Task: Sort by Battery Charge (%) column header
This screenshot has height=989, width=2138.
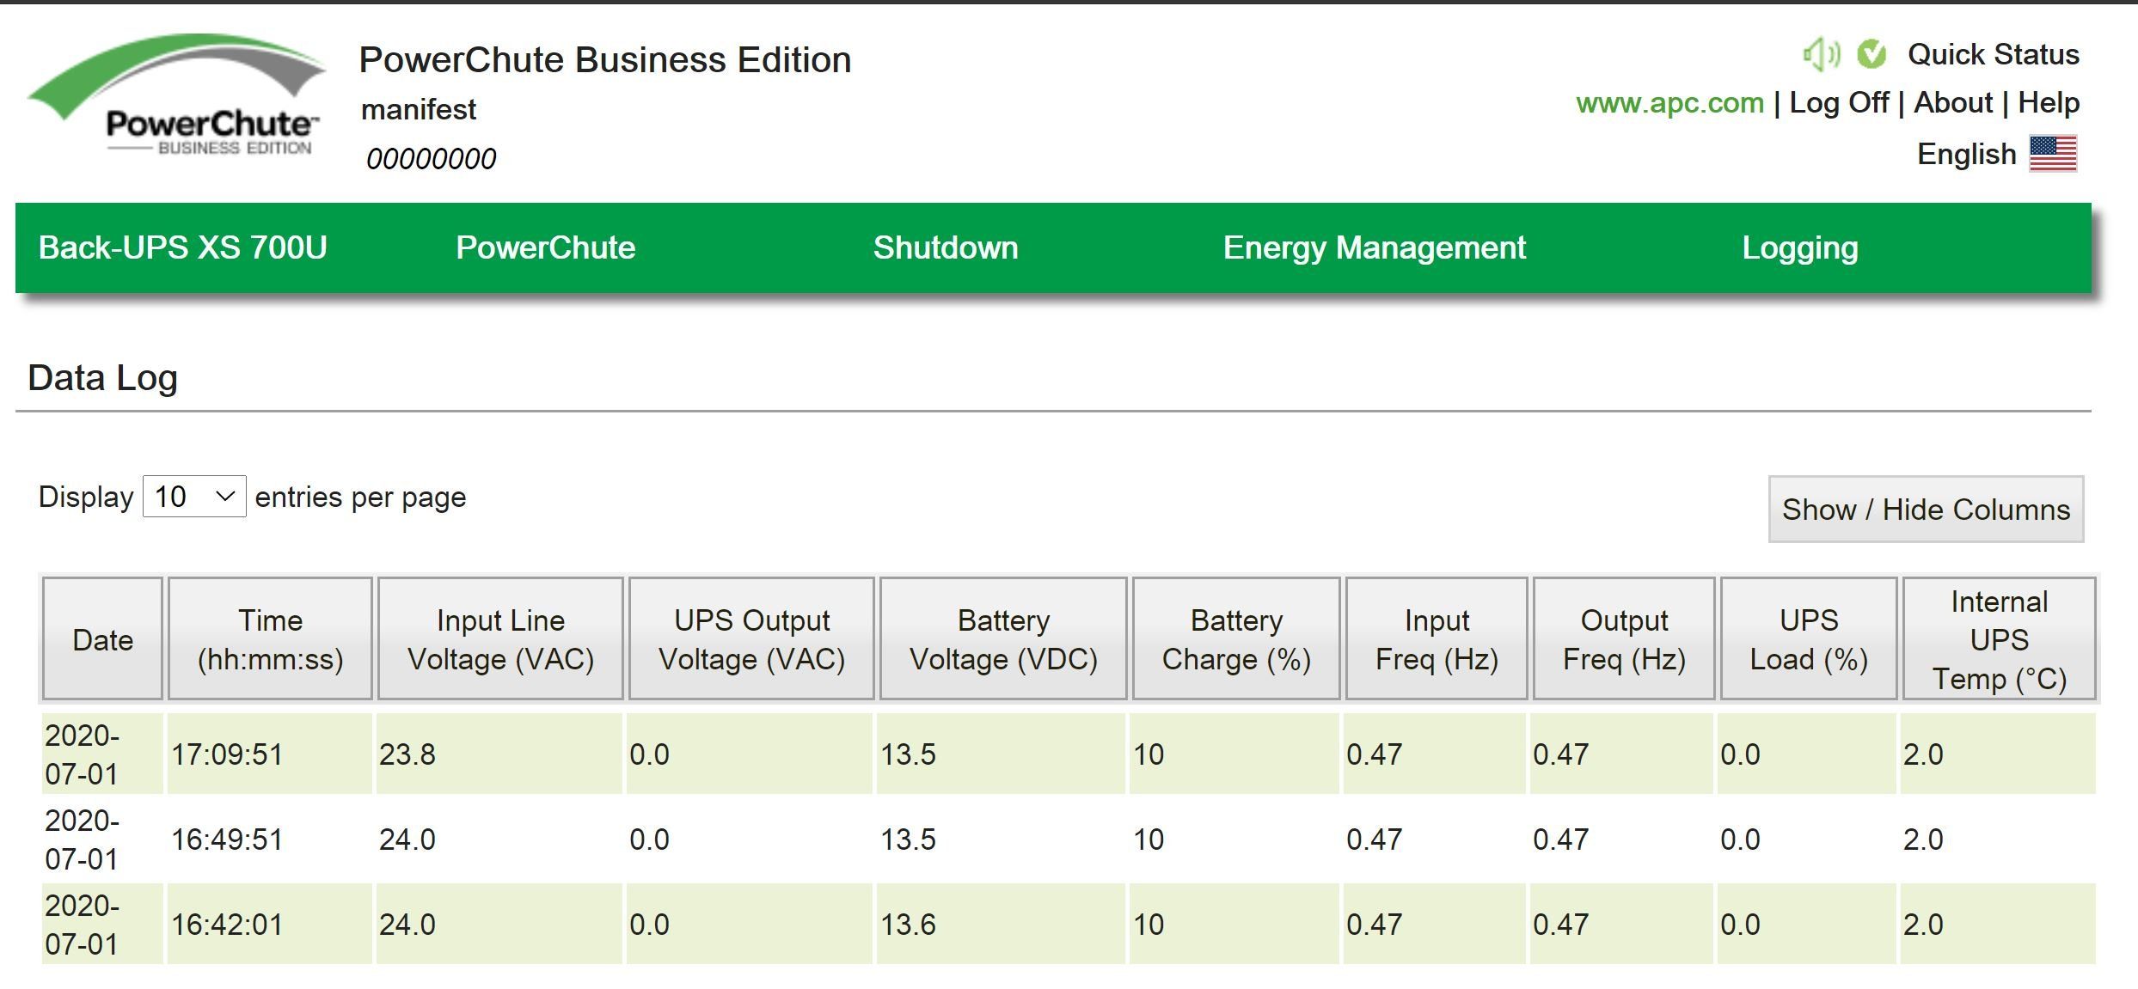Action: [1236, 639]
